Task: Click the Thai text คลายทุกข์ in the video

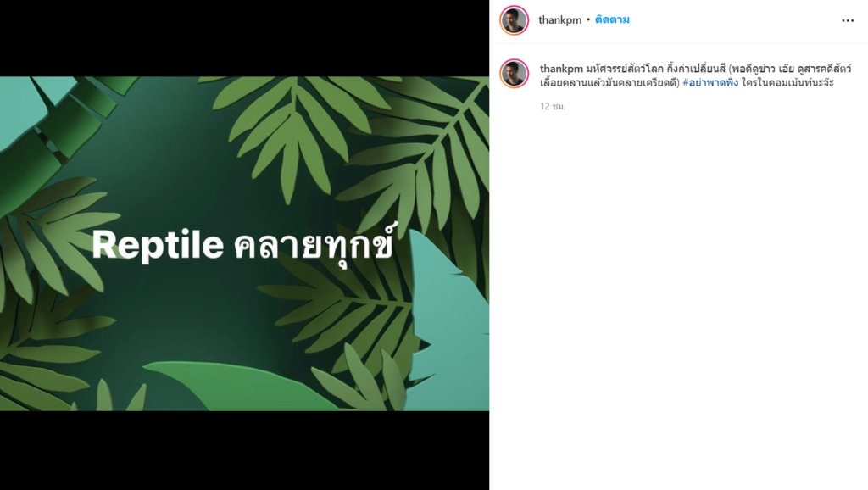Action: tap(315, 244)
